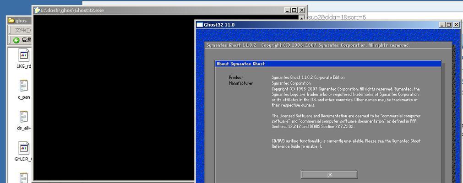Close the Ghost32.exe console window
Viewport: 463px width, 183px height.
[x=301, y=11]
